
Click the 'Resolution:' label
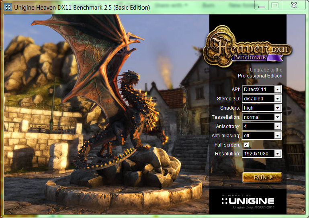(227, 154)
